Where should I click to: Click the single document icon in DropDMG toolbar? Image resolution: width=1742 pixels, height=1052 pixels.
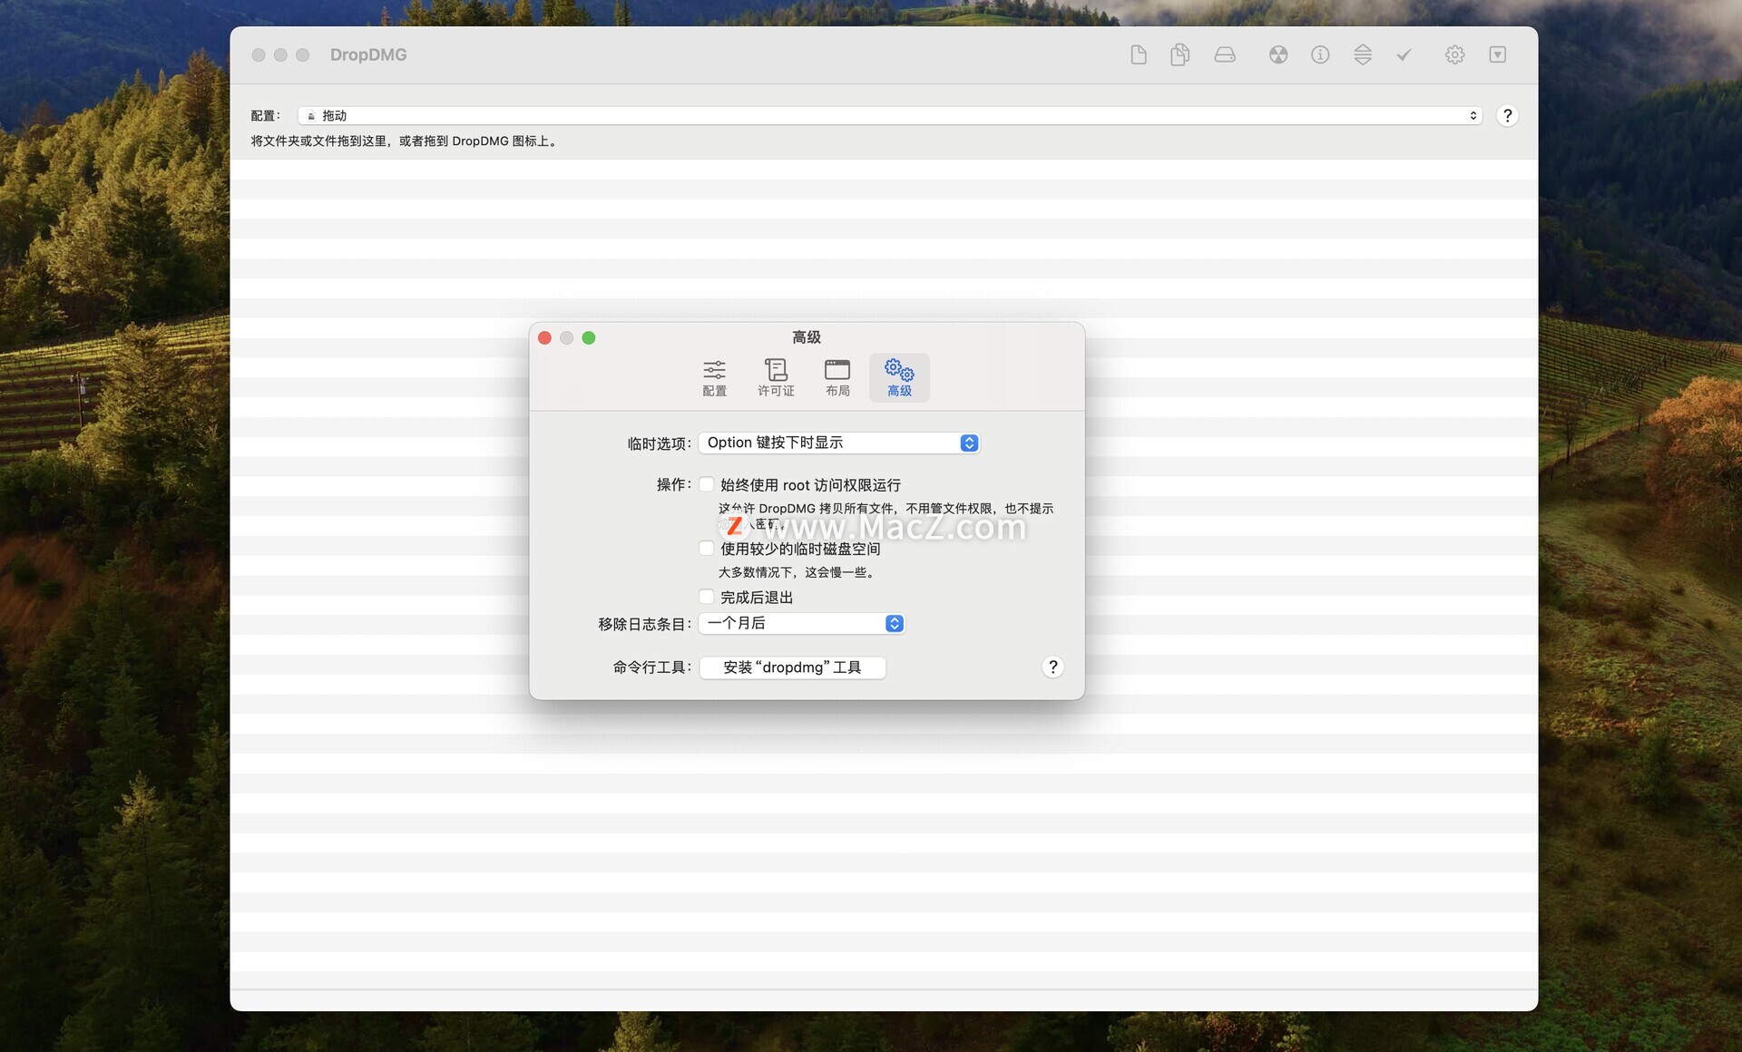coord(1139,55)
